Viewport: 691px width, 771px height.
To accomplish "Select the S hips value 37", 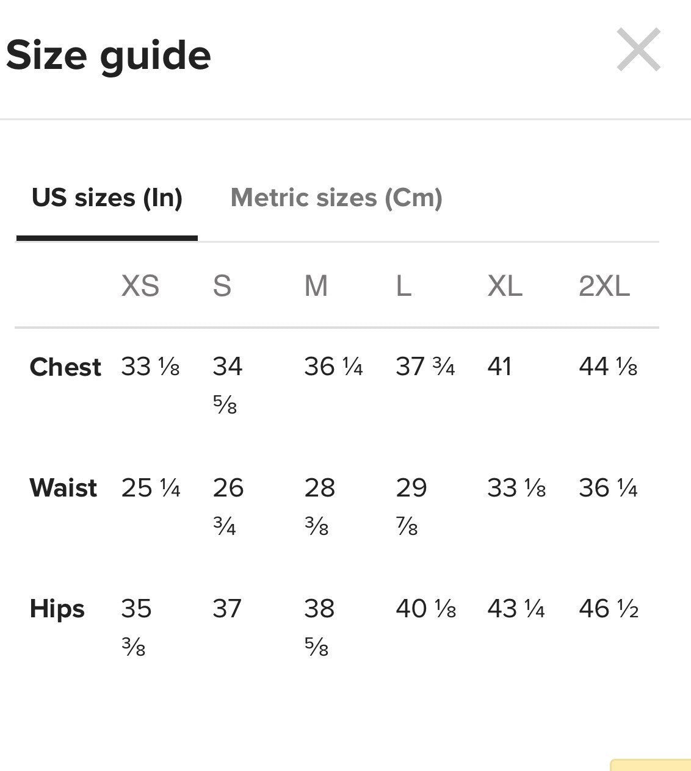I will tap(227, 609).
